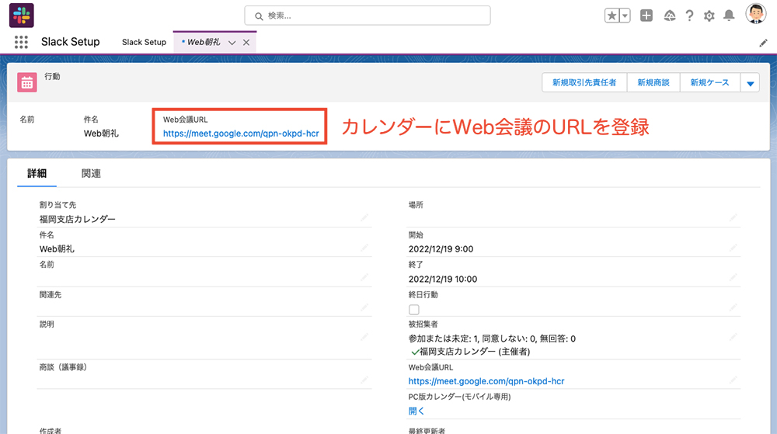Edit the 商談（議事録）field pencil icon
Viewport: 777px width, 434px height.
364,380
